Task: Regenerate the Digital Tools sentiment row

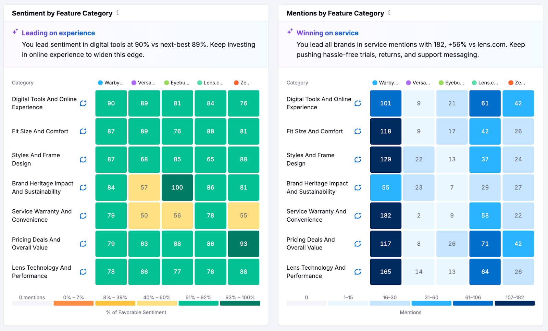Action: [x=83, y=103]
